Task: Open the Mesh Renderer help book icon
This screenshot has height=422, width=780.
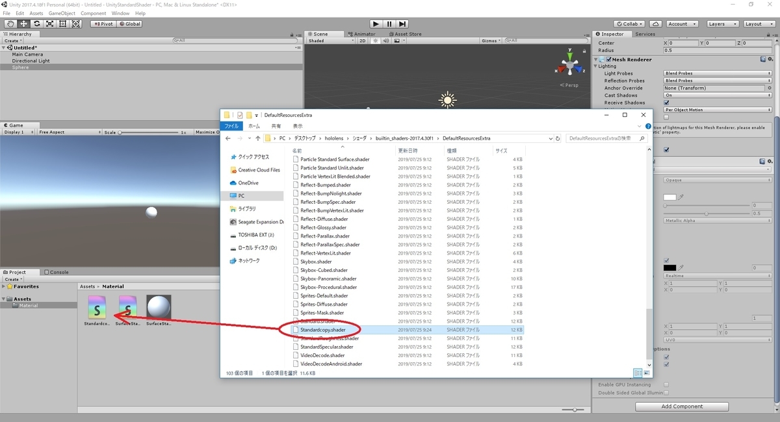Action: [763, 59]
